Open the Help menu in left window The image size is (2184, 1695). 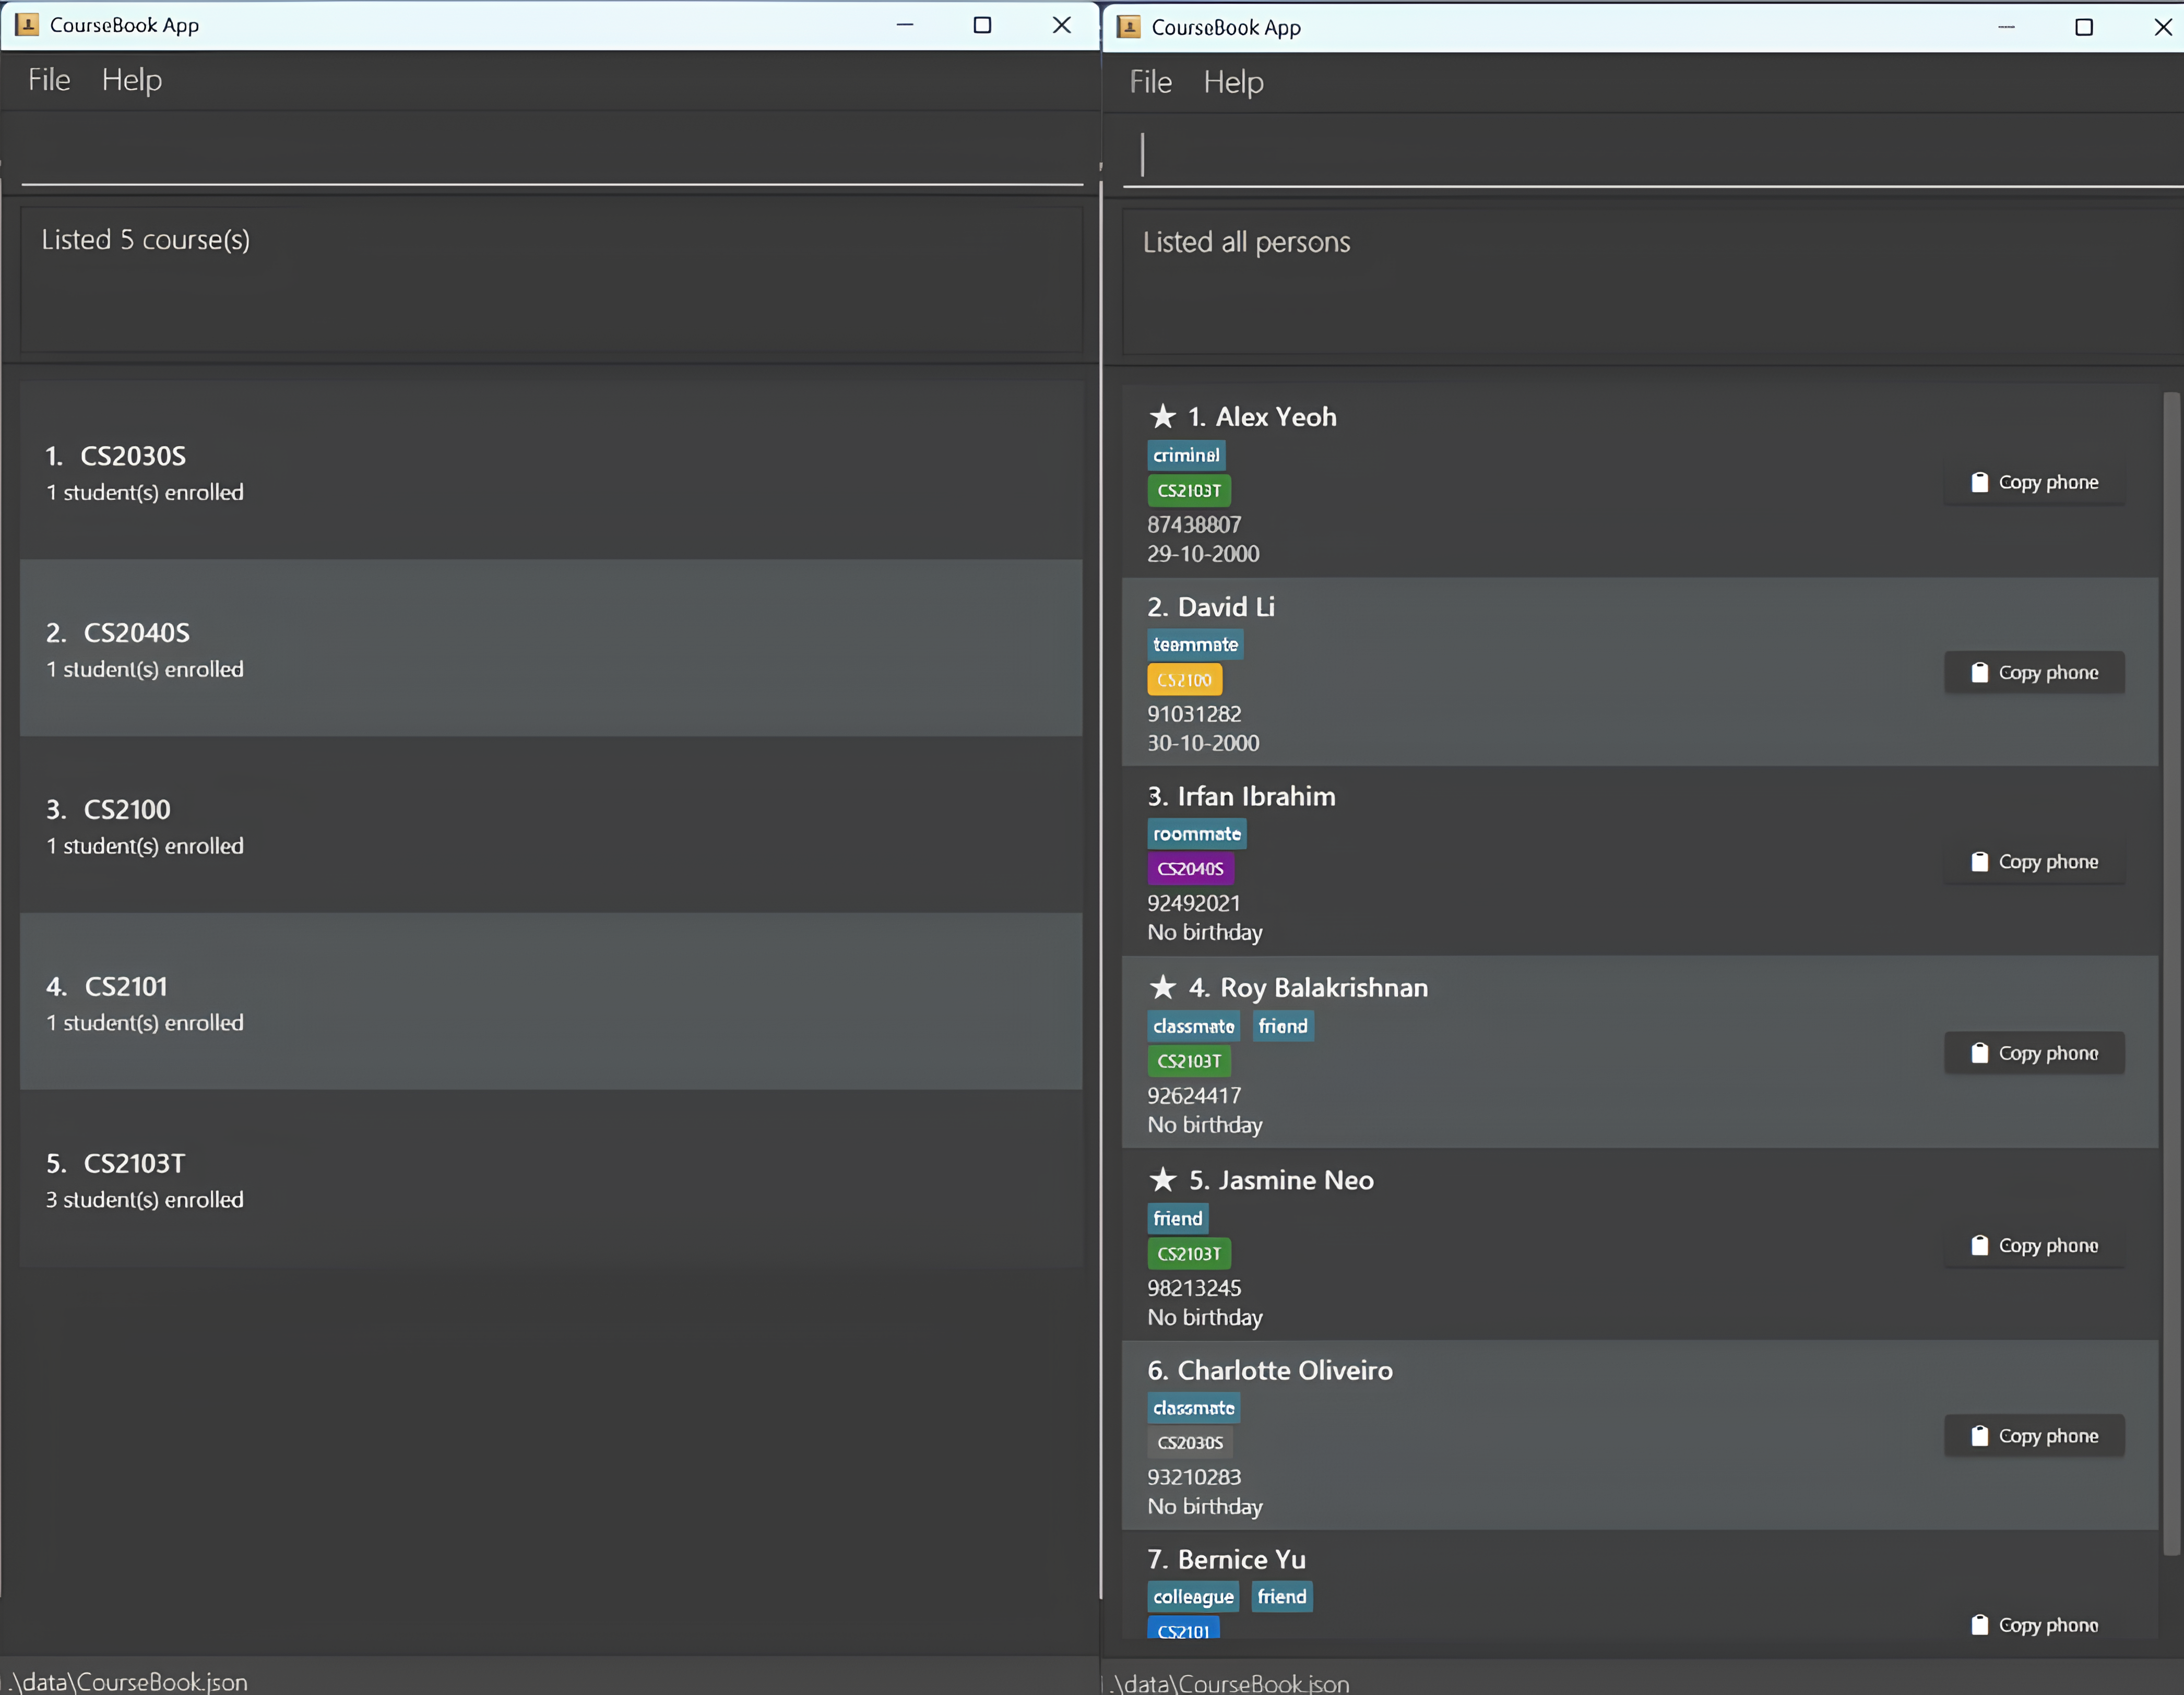coord(132,80)
